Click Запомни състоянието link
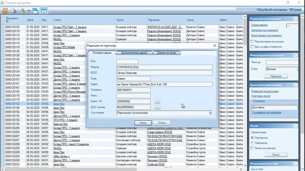The height and width of the screenshot is (171, 305). [264, 30]
